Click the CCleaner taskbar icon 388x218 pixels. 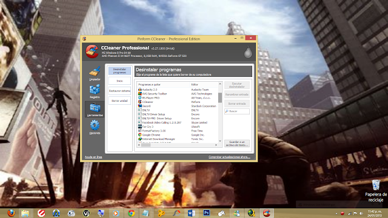click(267, 213)
